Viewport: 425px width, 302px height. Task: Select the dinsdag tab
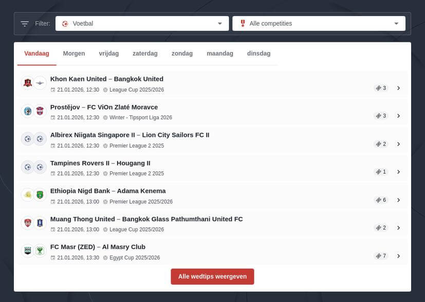click(x=258, y=54)
